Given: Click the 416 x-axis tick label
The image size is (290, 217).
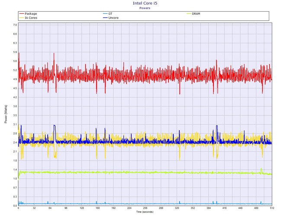Looking at the screenshot, I should pyautogui.click(x=225, y=208).
